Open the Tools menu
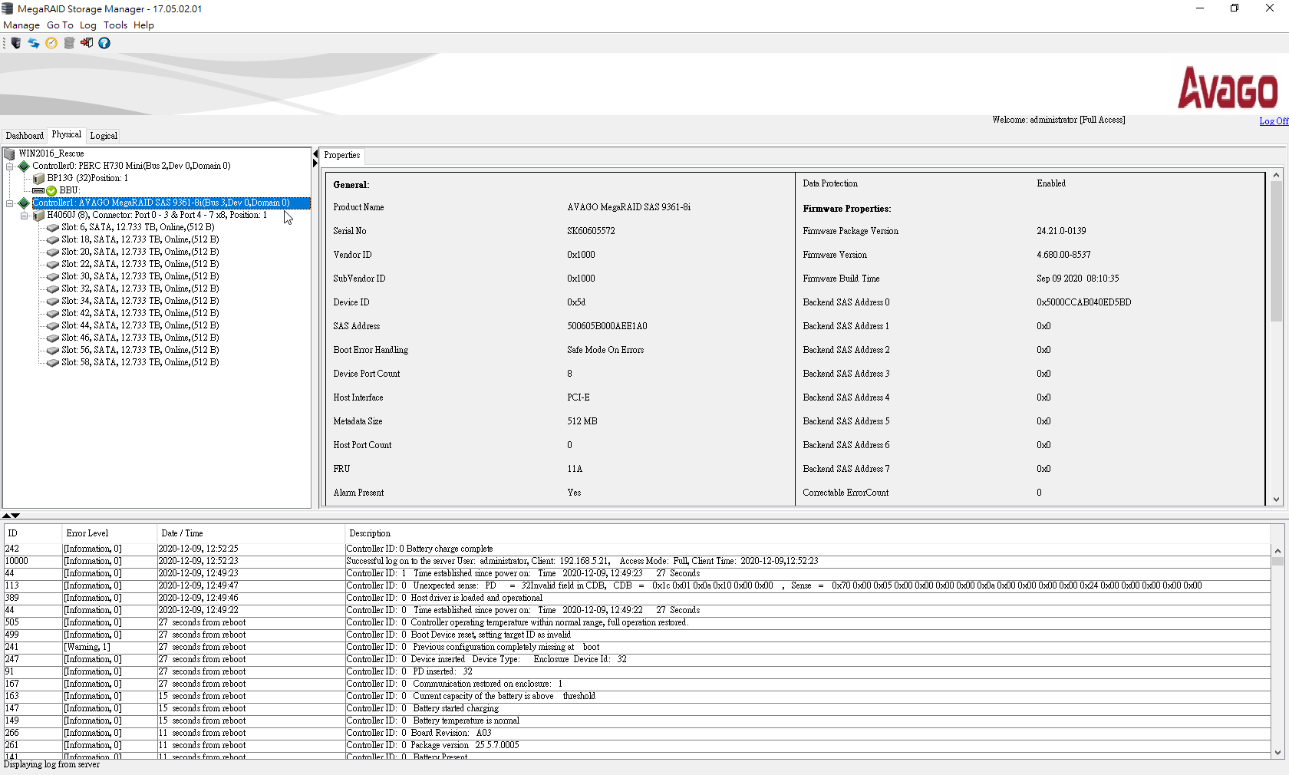 click(115, 25)
